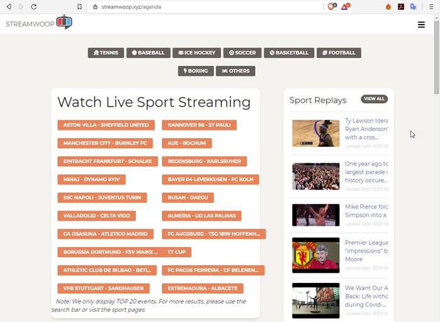Click the browser forward arrow
This screenshot has width=440, height=322.
pos(21,7)
